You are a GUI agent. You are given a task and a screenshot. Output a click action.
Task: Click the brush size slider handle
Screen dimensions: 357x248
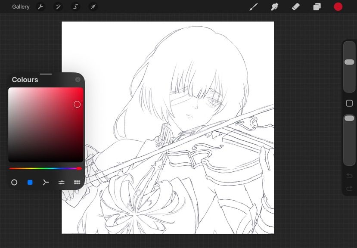point(349,62)
